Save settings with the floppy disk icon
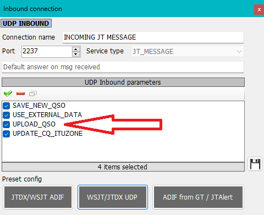The width and height of the screenshot is (264, 215). pyautogui.click(x=255, y=164)
